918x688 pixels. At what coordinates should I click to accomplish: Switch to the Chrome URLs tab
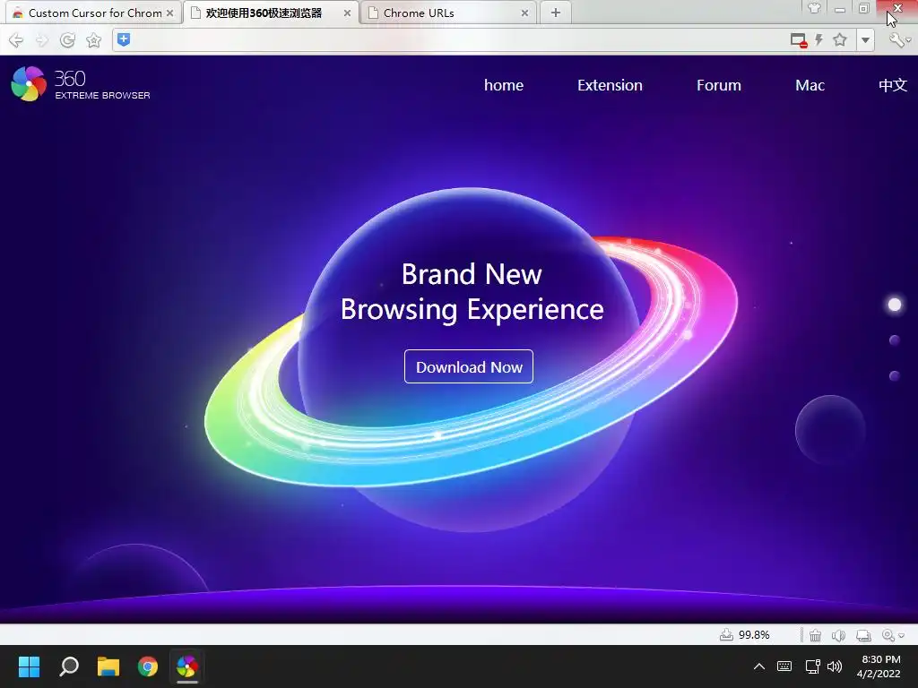coord(448,13)
